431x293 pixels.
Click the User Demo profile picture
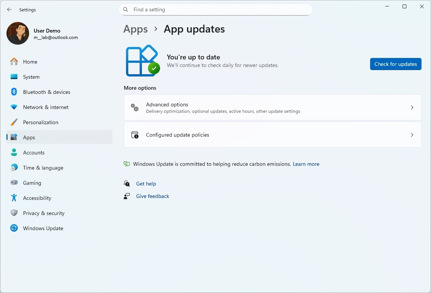[x=17, y=33]
